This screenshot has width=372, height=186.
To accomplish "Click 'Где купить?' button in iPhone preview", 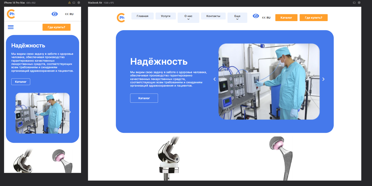I will tap(56, 27).
